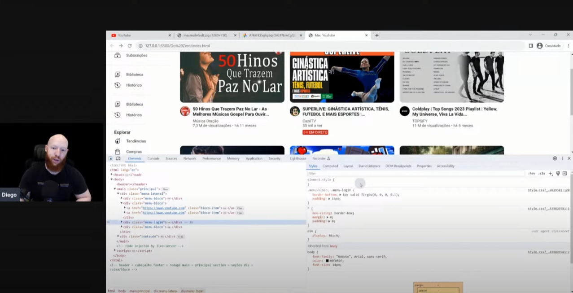The width and height of the screenshot is (573, 293).
Task: Open the Convidado profile button
Action: tap(549, 46)
